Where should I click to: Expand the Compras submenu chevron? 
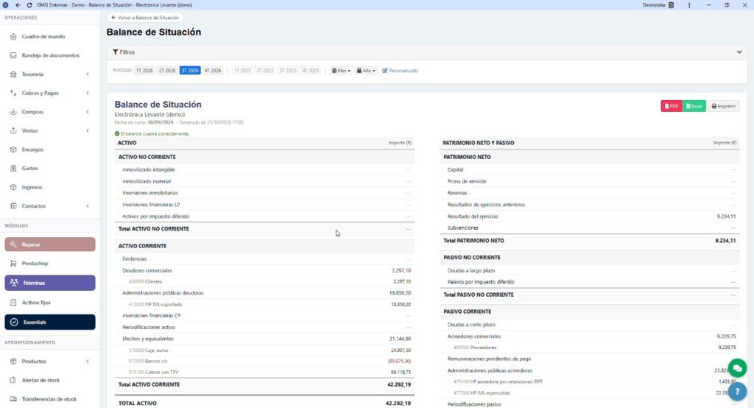(x=88, y=112)
